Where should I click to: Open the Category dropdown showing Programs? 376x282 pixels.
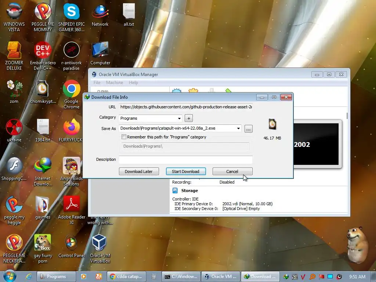click(x=151, y=118)
